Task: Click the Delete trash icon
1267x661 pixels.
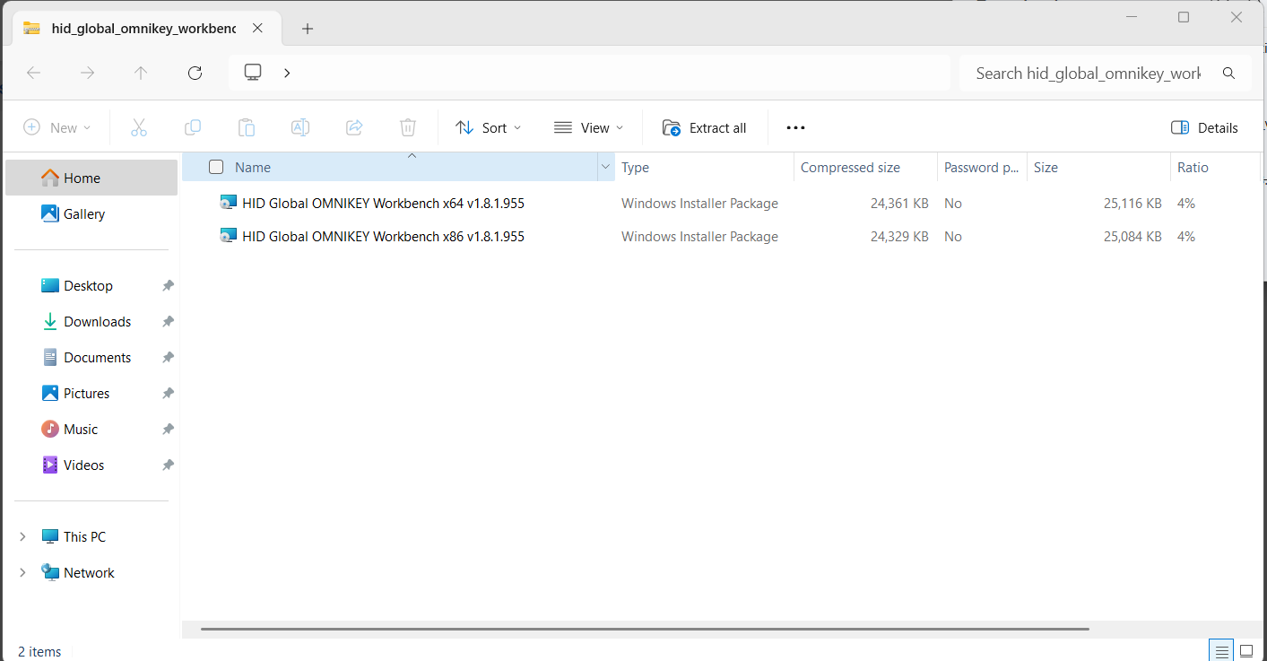Action: pos(408,127)
